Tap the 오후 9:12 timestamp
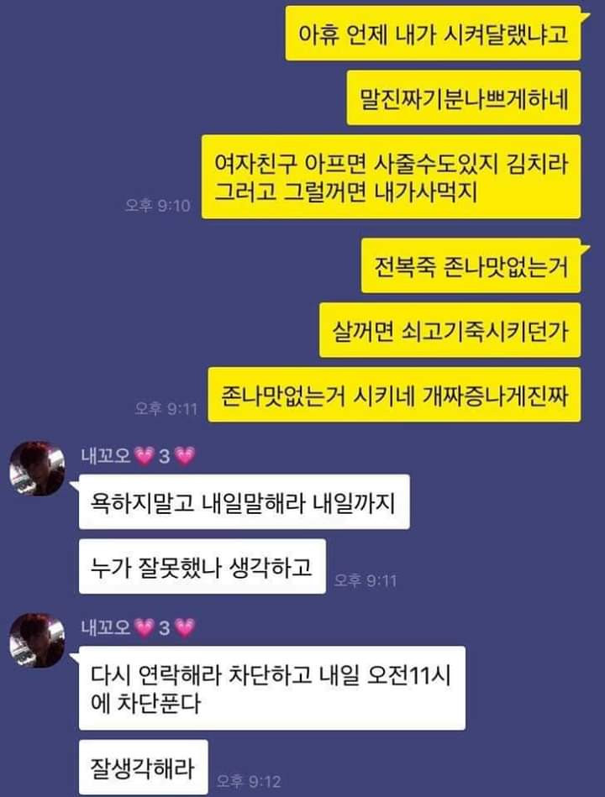 [249, 781]
